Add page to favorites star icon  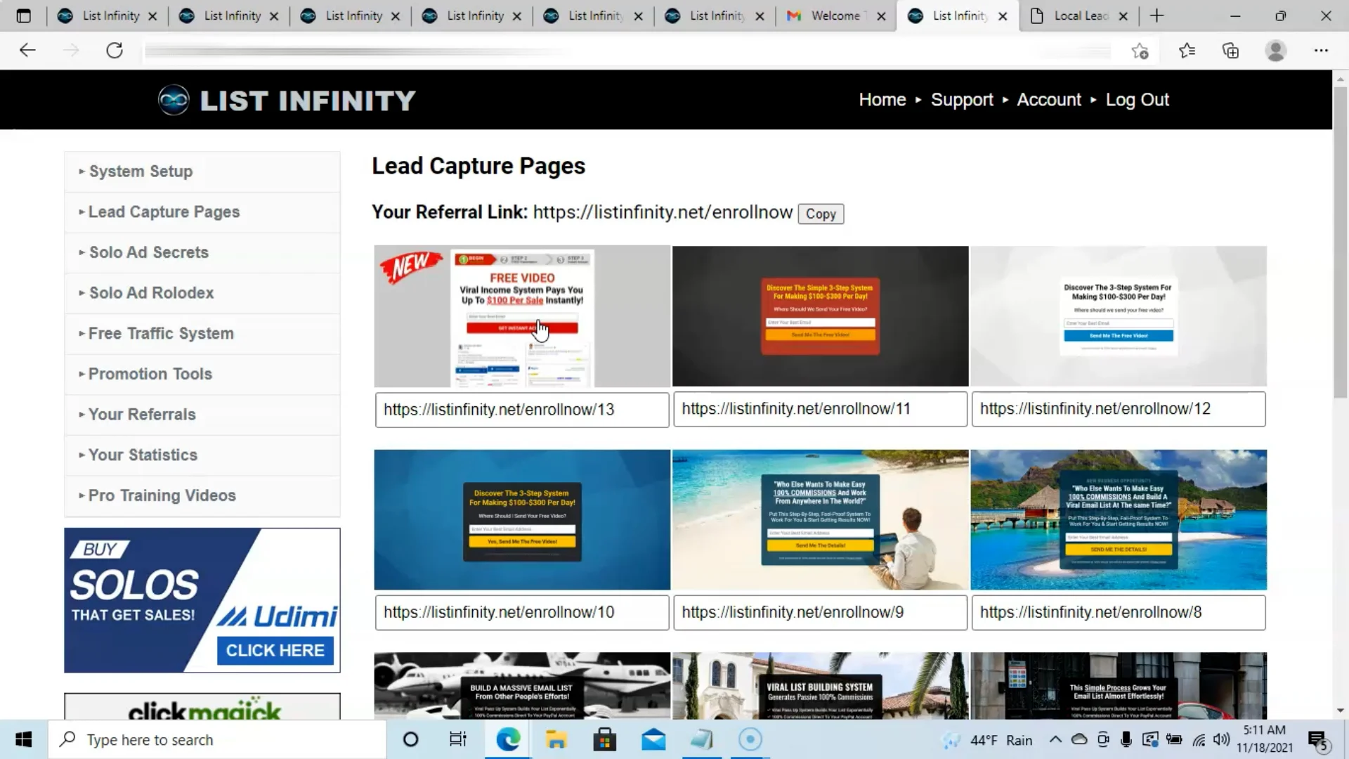click(x=1140, y=51)
